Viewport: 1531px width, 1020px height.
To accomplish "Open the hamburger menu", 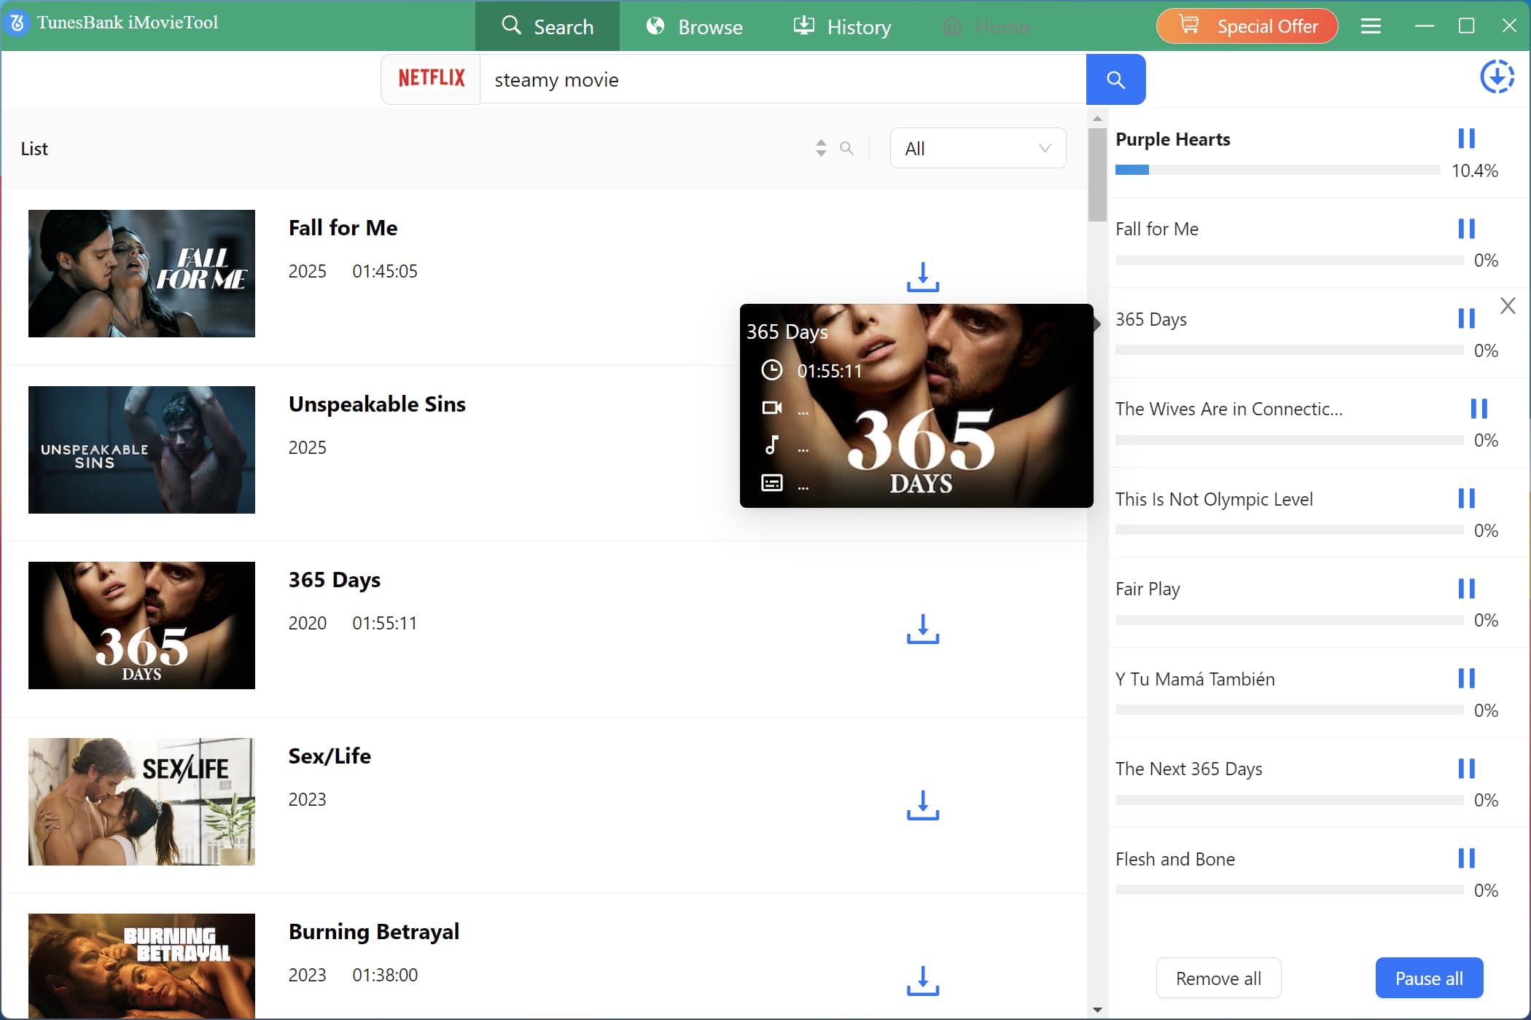I will point(1371,25).
